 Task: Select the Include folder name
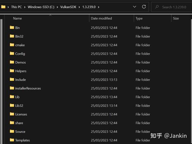pyautogui.click(x=20, y=80)
